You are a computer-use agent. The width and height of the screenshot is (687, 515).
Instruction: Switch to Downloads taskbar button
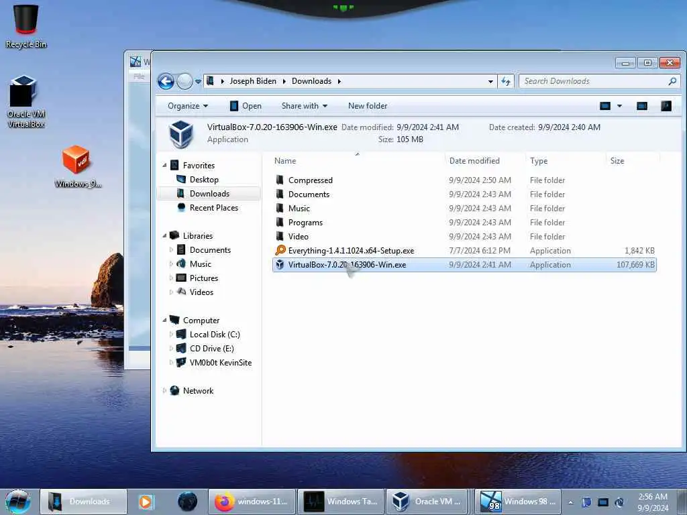coord(84,502)
